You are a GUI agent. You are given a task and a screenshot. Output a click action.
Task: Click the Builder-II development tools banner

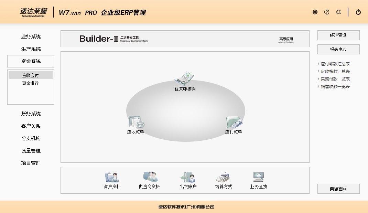pos(185,39)
